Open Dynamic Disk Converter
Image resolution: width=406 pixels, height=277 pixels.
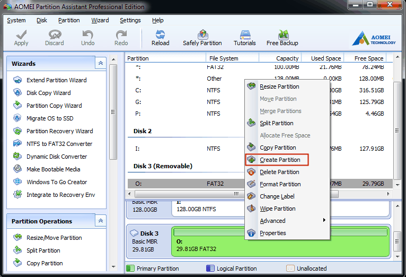(57, 157)
